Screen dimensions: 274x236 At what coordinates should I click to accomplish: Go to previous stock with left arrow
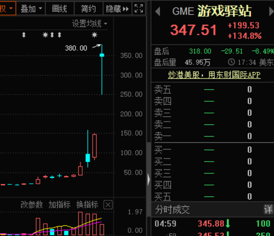click(x=158, y=11)
